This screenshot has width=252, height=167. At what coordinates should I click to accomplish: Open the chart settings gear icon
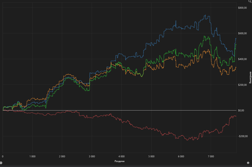pos(1,163)
